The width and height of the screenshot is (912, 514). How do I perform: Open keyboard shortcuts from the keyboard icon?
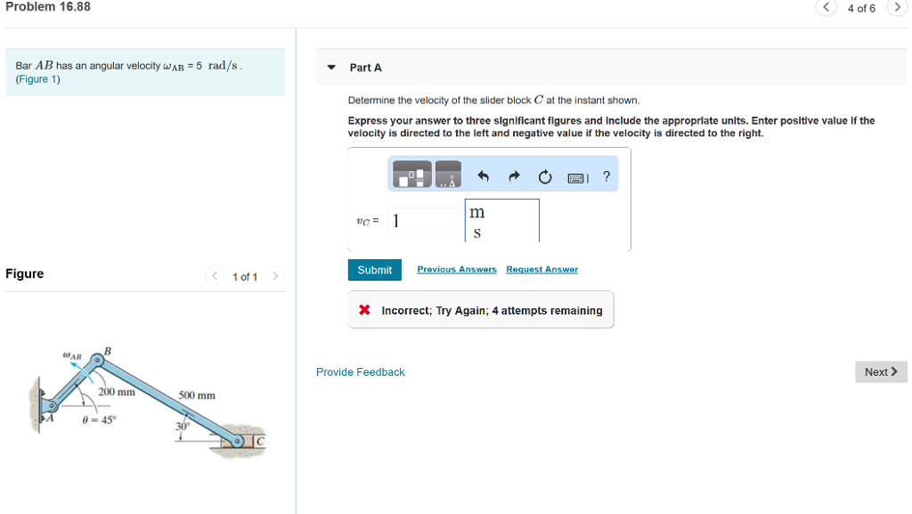coord(574,175)
